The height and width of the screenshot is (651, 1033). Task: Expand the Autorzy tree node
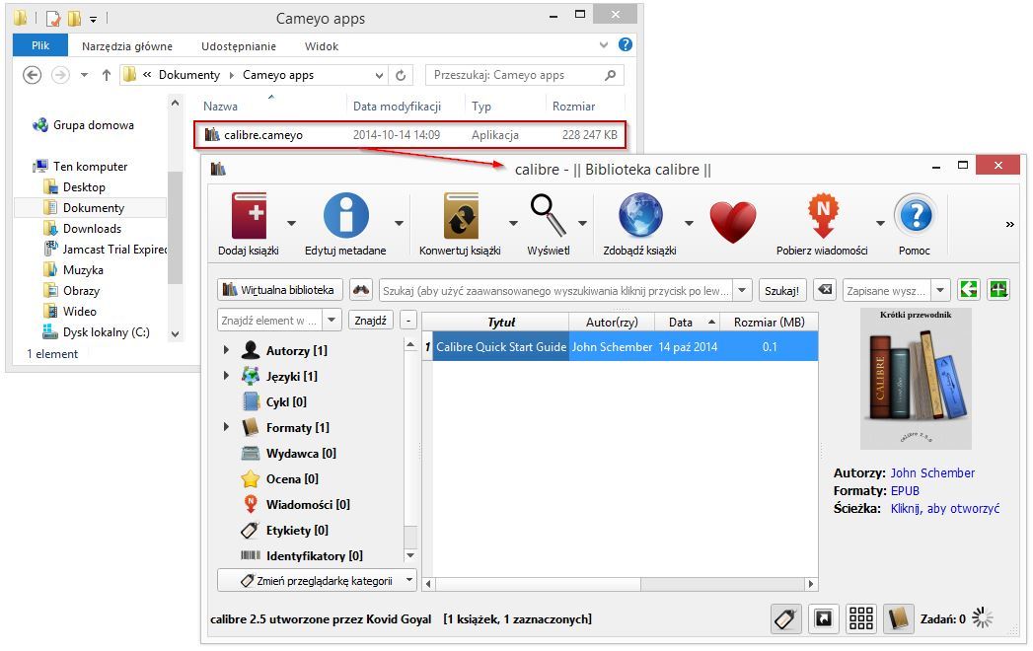coord(226,350)
